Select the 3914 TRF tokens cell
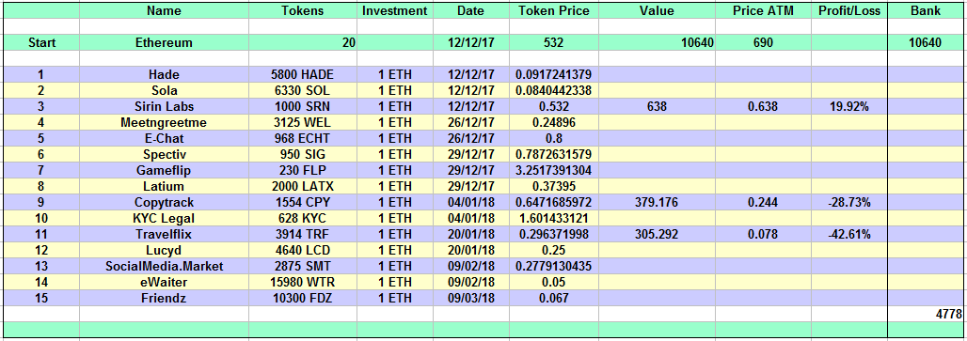967x341 pixels. coord(303,234)
